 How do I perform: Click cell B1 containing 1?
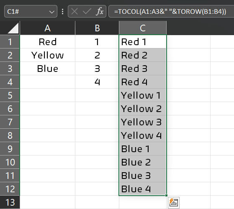point(97,42)
